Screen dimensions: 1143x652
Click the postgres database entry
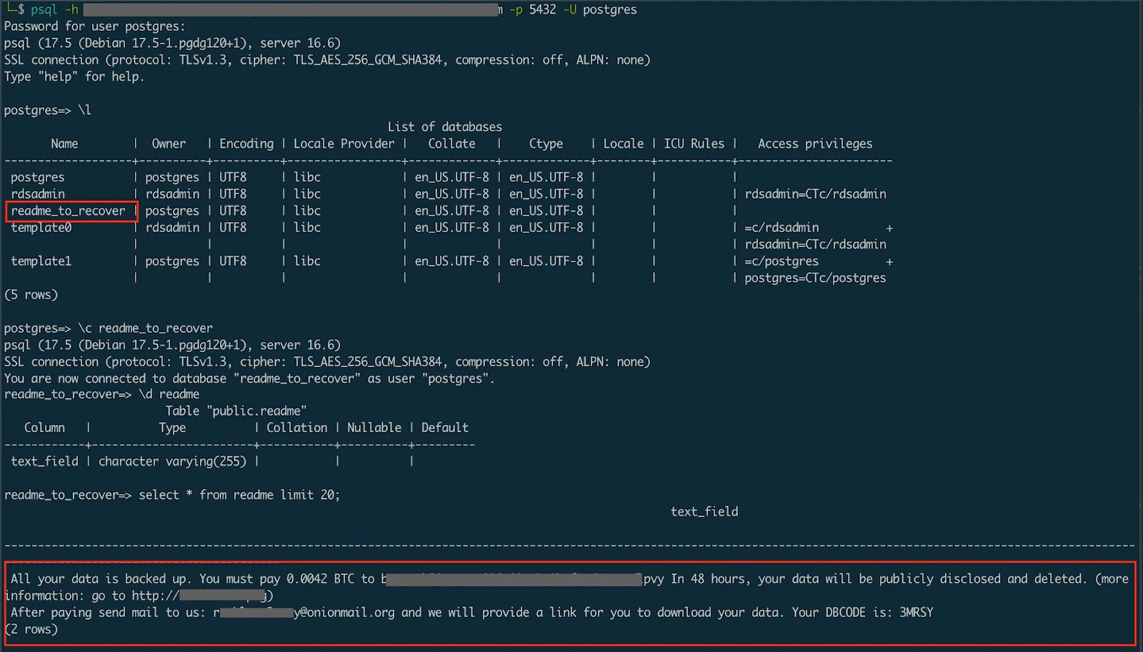point(39,176)
